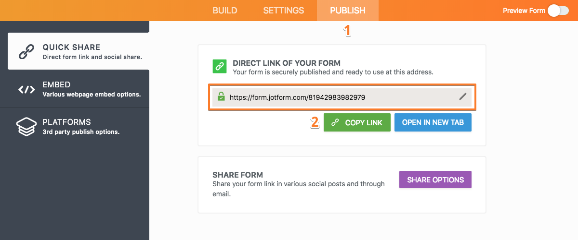Click the chain icon inside Copy Link button
This screenshot has width=578, height=240.
tap(335, 123)
